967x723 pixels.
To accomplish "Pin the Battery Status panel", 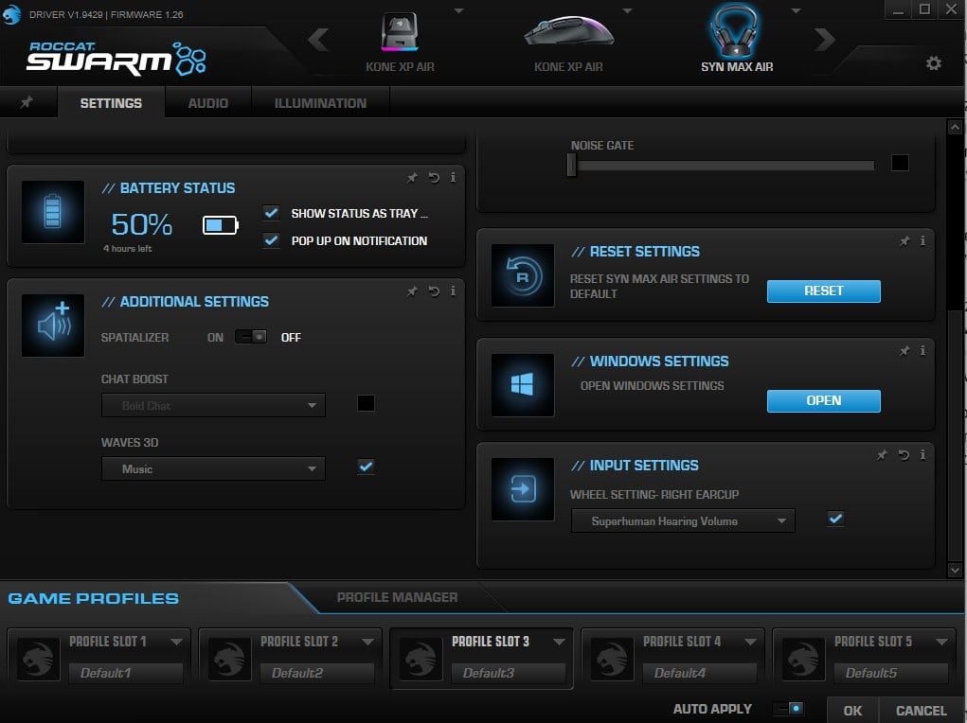I will pos(412,178).
